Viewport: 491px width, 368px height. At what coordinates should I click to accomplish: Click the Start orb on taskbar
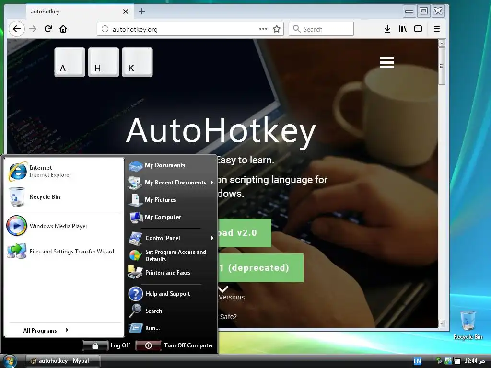[x=10, y=361]
